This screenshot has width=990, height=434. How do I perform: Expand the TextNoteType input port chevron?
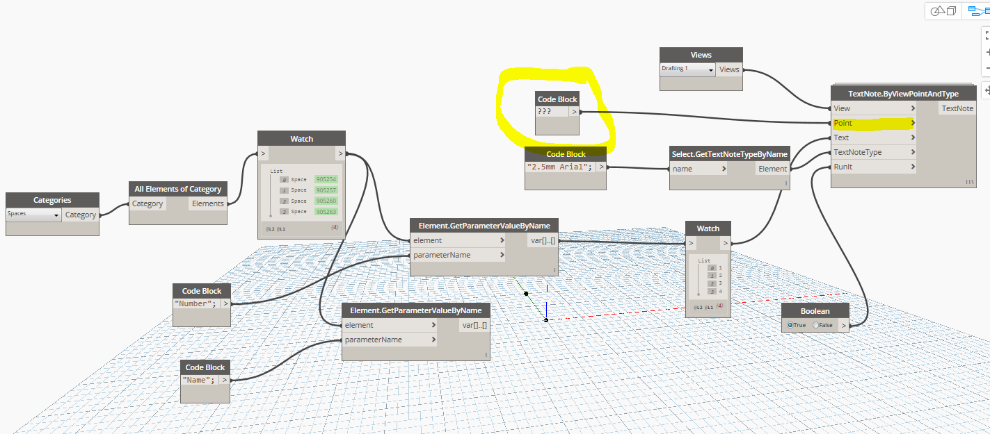[x=912, y=152]
